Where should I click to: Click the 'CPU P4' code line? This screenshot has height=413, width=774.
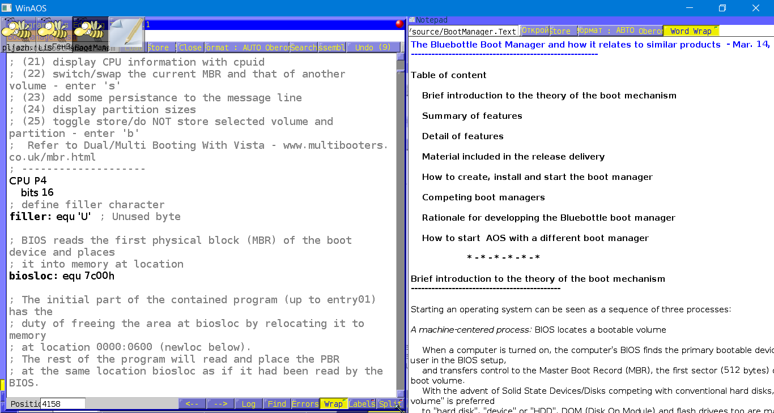28,181
